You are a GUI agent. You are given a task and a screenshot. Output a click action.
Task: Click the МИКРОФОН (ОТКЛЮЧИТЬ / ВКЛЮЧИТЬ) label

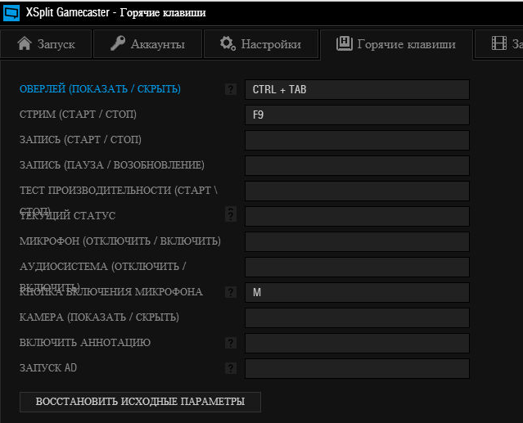click(120, 241)
